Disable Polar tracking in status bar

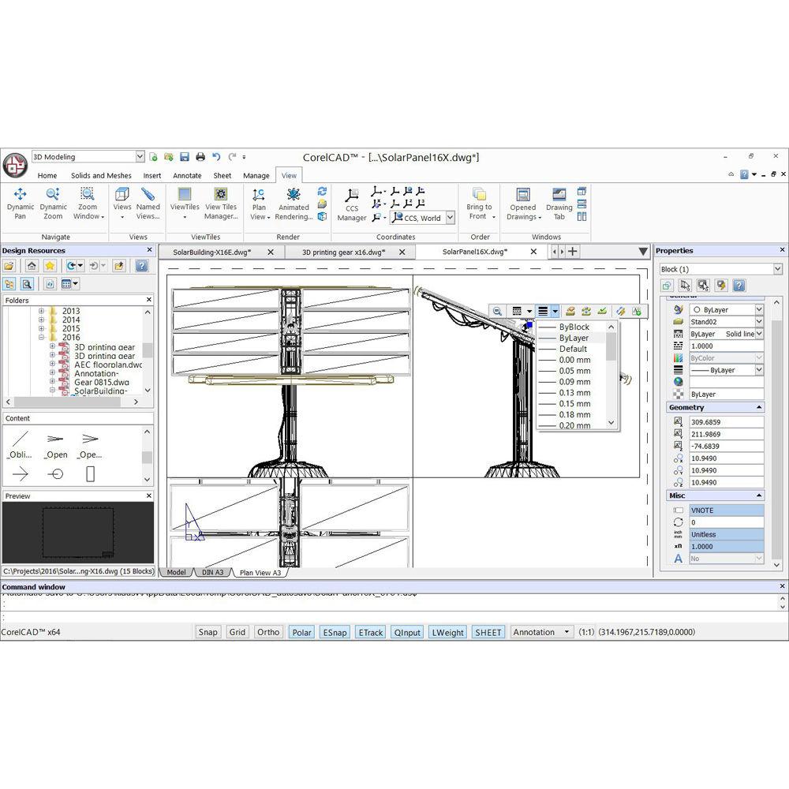pyautogui.click(x=301, y=632)
